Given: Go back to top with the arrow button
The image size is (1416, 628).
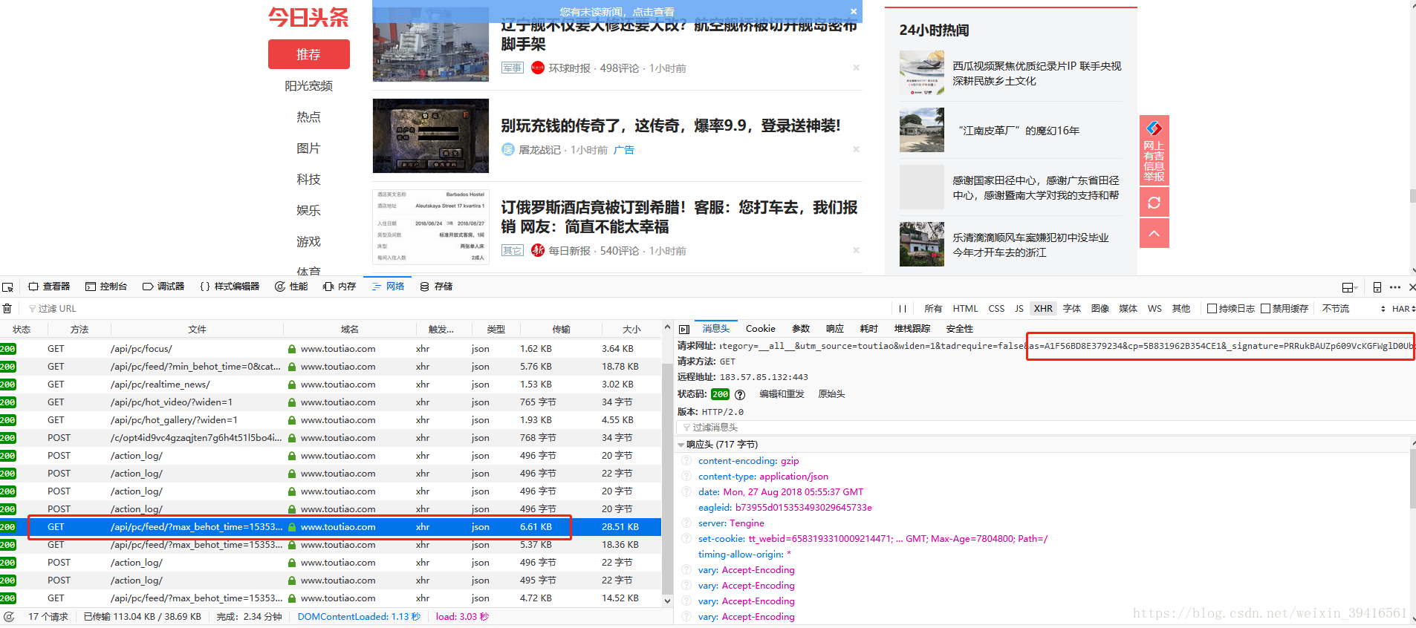Looking at the screenshot, I should [1154, 233].
